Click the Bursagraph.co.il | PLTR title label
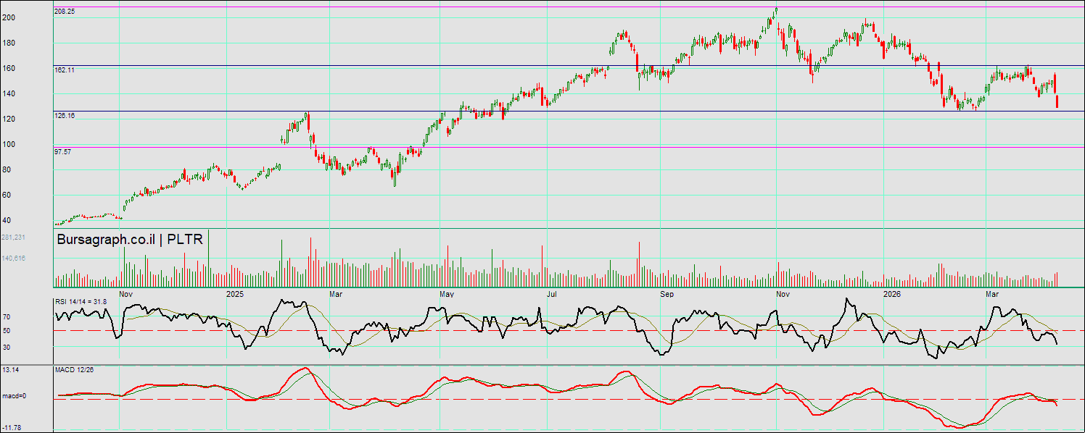The image size is (1085, 433). (130, 240)
